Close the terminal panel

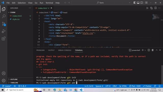click(160, 50)
